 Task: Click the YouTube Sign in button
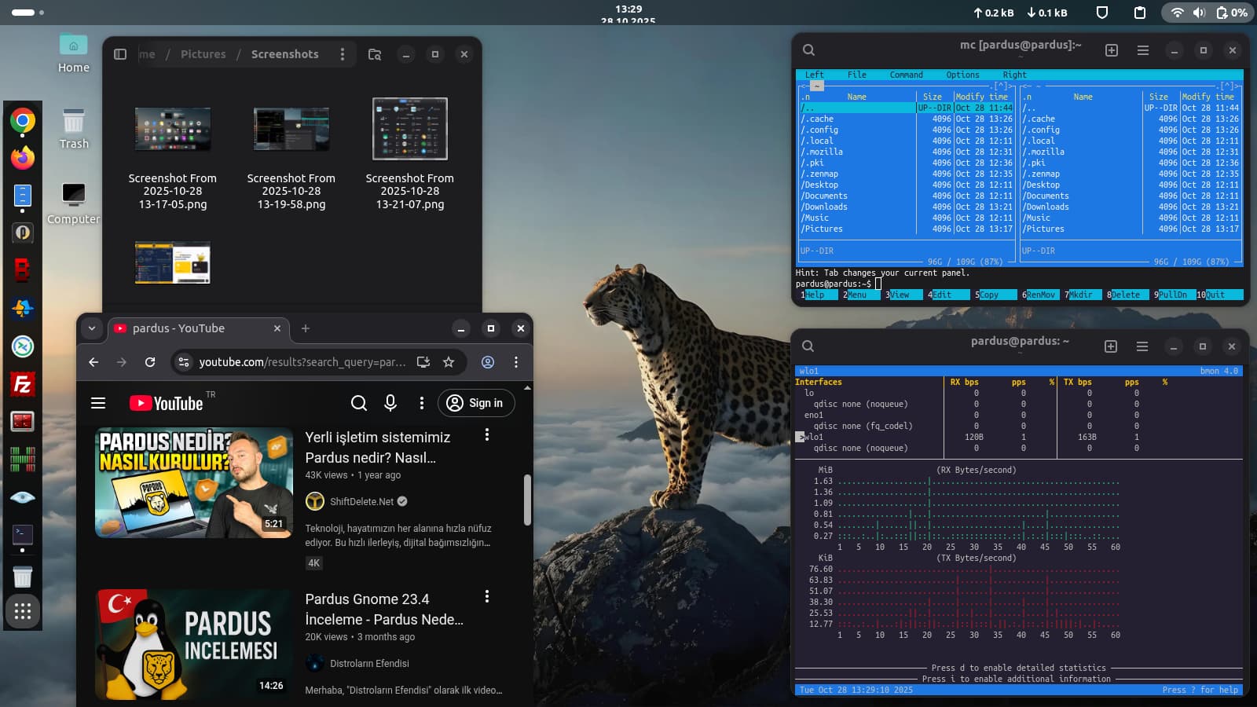point(475,403)
